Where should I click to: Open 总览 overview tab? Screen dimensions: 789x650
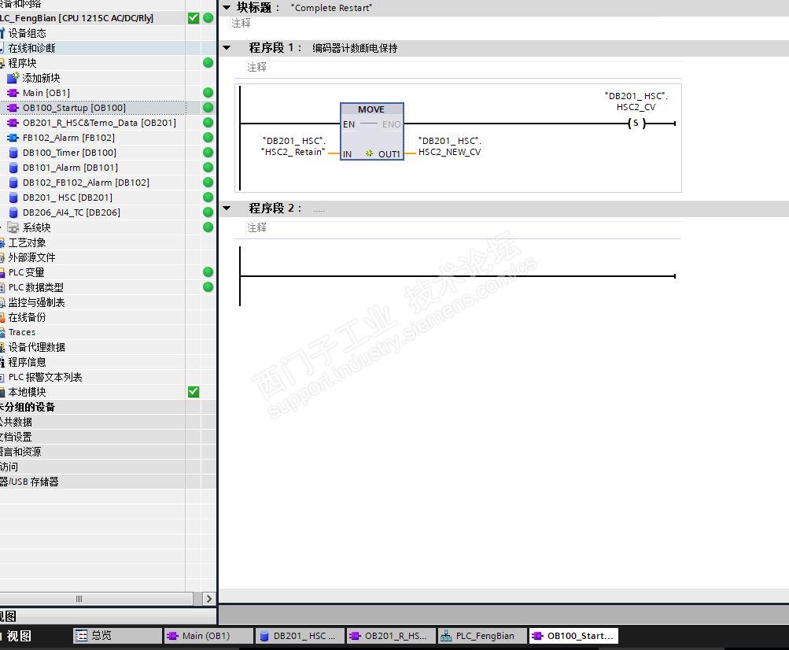point(116,636)
